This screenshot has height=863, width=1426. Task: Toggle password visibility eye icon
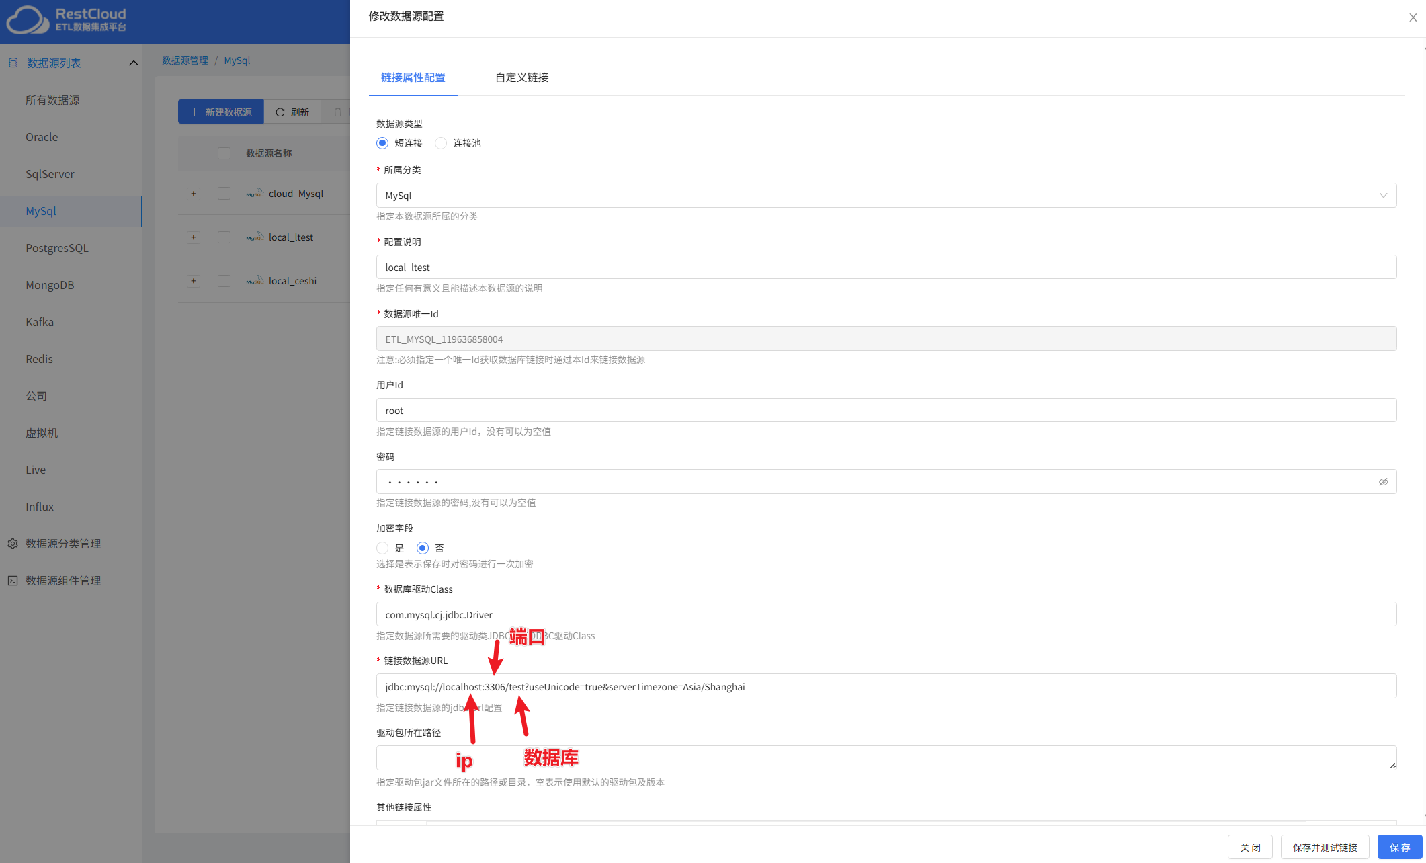[x=1383, y=482]
